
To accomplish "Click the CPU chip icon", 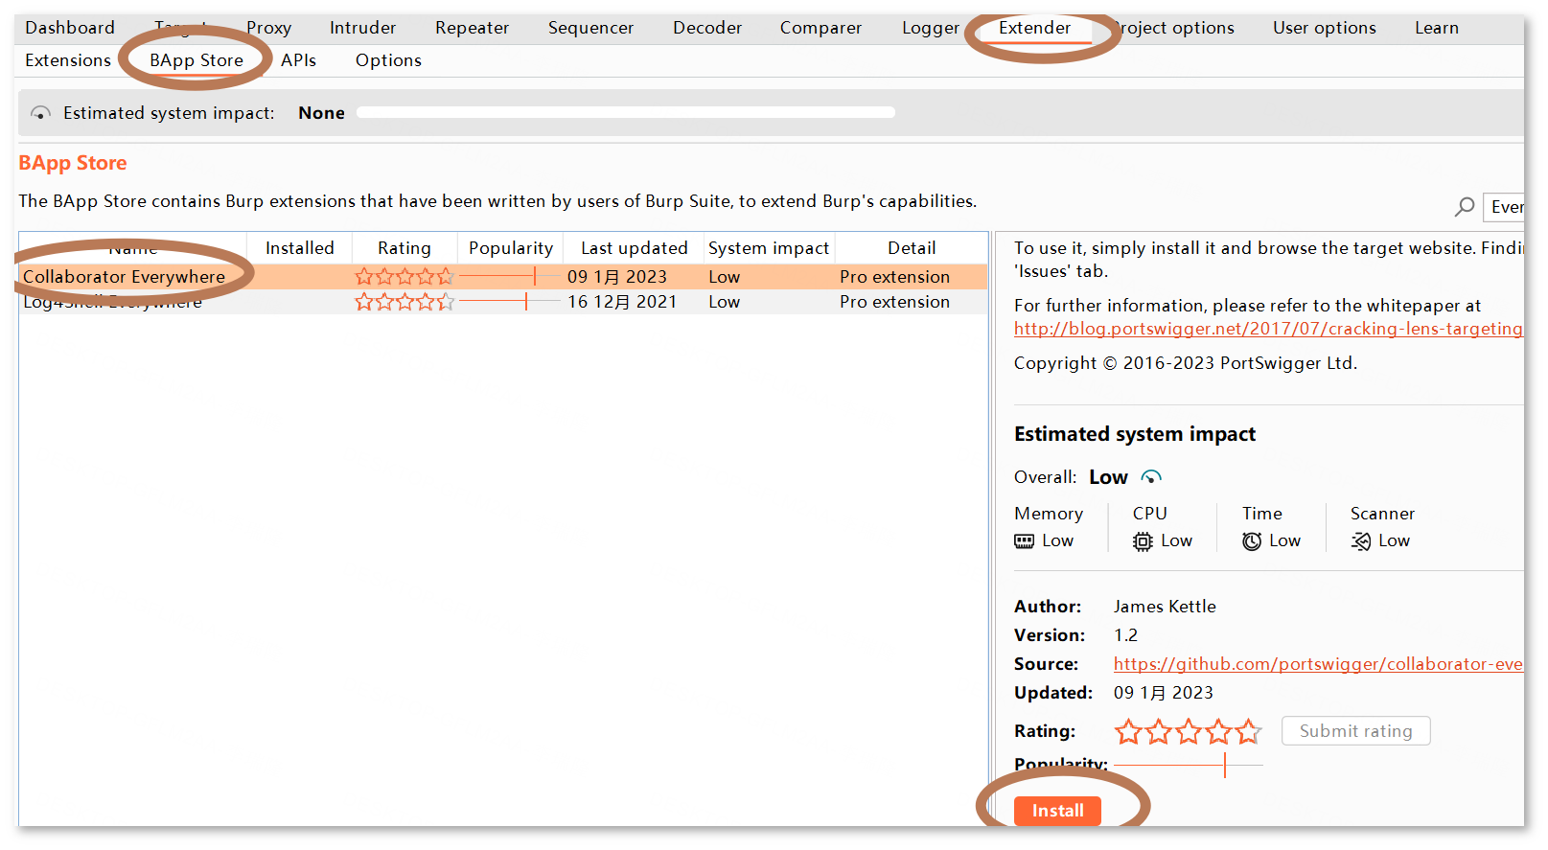I will coord(1143,541).
